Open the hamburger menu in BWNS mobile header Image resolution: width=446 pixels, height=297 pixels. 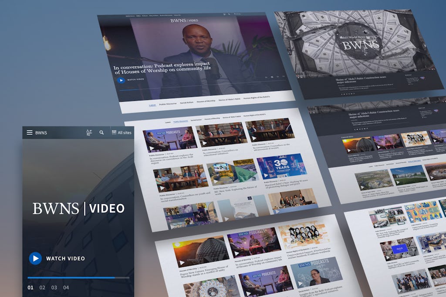click(30, 133)
